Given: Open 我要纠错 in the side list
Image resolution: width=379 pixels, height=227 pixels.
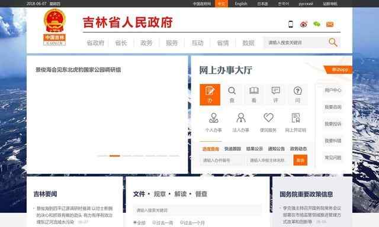Looking at the screenshot, I should (x=333, y=141).
